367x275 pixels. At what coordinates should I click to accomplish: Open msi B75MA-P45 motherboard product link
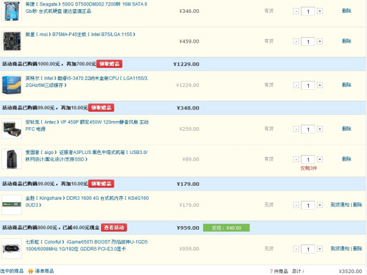[80, 34]
